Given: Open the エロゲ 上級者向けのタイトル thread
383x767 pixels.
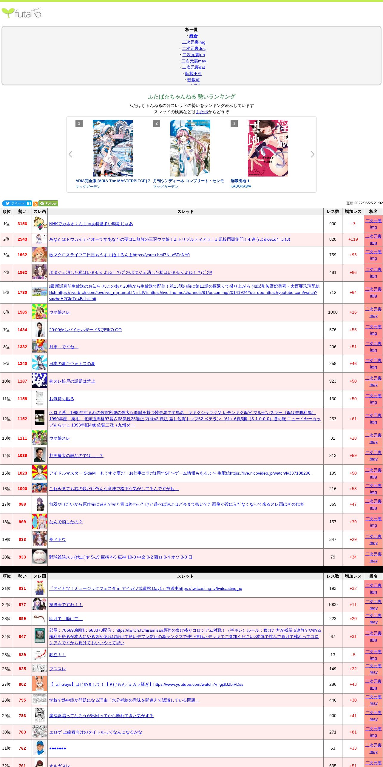Looking at the screenshot, I should click(96, 732).
